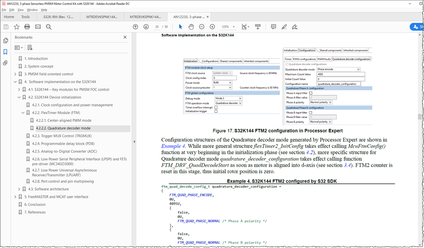Image resolution: width=424 pixels, height=248 pixels.
Task: Expand bookmark 3. PMSM field oriented control
Action: point(15,74)
